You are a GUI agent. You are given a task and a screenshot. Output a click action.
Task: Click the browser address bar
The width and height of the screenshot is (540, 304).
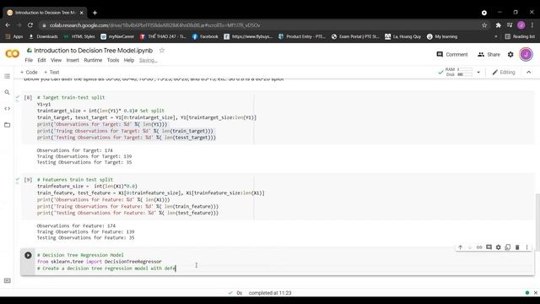coord(258,25)
